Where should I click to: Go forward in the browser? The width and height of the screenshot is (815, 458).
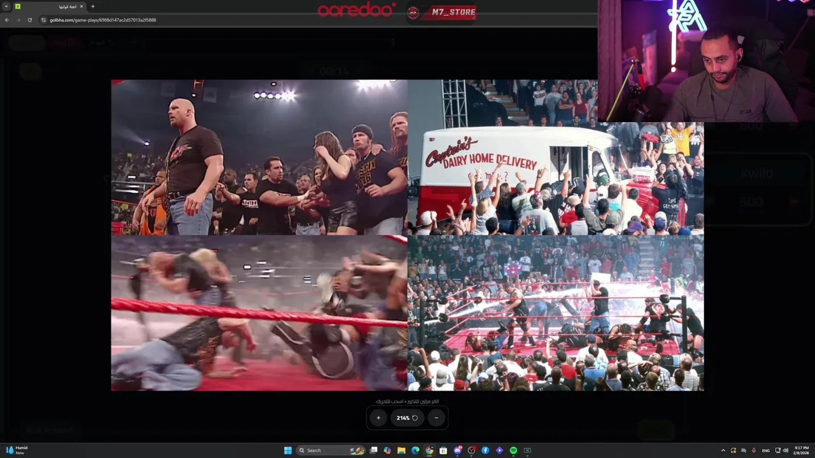[18, 20]
